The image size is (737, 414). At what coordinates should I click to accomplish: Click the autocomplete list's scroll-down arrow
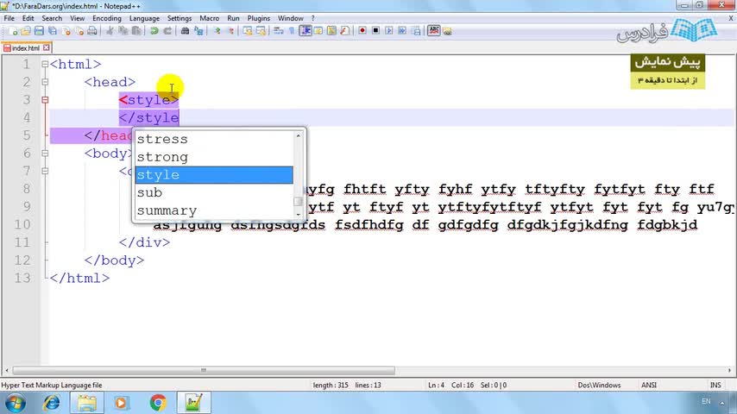click(298, 214)
